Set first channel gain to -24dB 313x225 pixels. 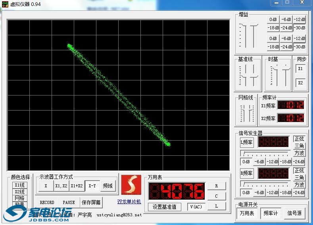pos(286,28)
